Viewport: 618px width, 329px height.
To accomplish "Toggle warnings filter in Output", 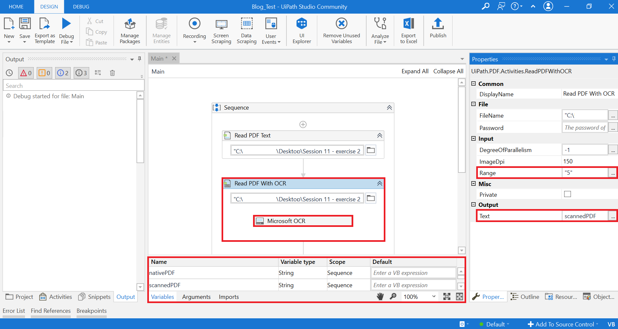I will (44, 73).
